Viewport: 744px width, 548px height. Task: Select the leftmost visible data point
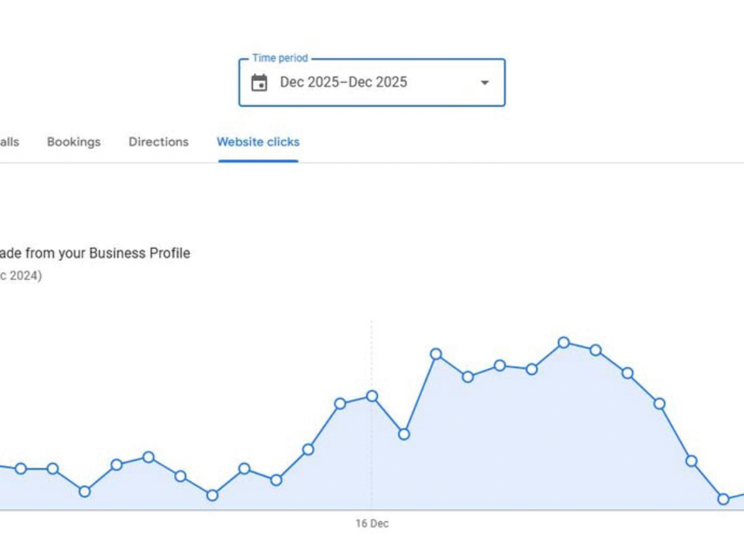[21, 468]
